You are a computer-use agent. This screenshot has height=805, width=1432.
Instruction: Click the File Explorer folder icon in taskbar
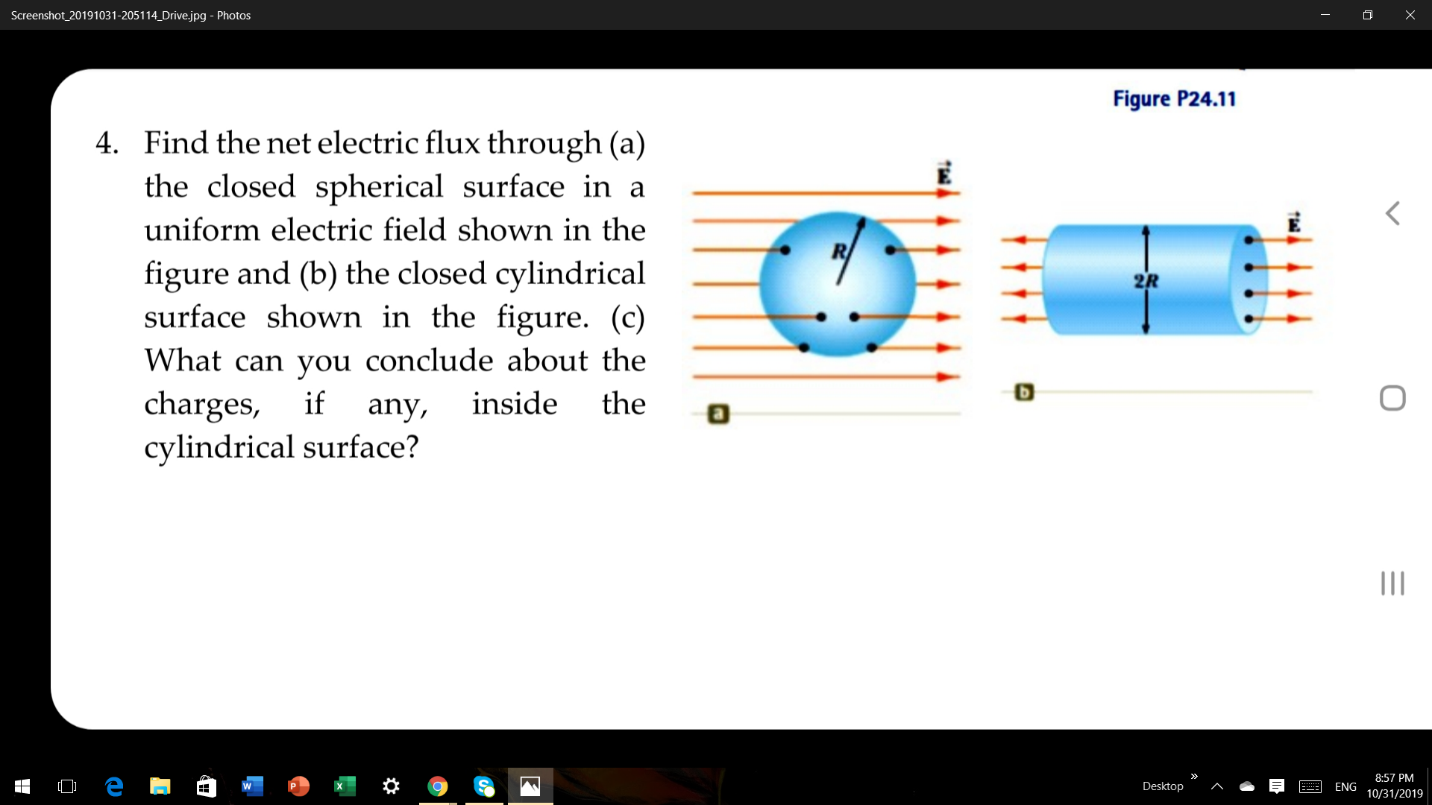[160, 786]
